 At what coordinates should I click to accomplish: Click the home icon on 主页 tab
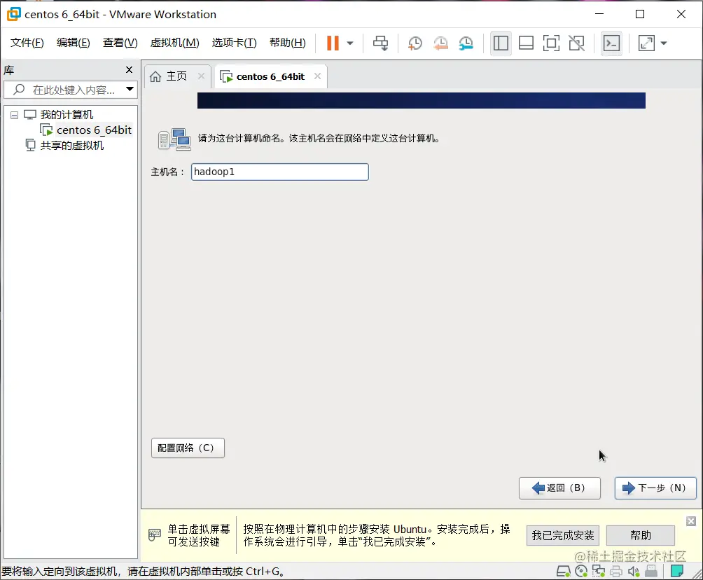pos(155,77)
